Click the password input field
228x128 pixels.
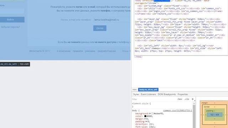tap(12, 11)
